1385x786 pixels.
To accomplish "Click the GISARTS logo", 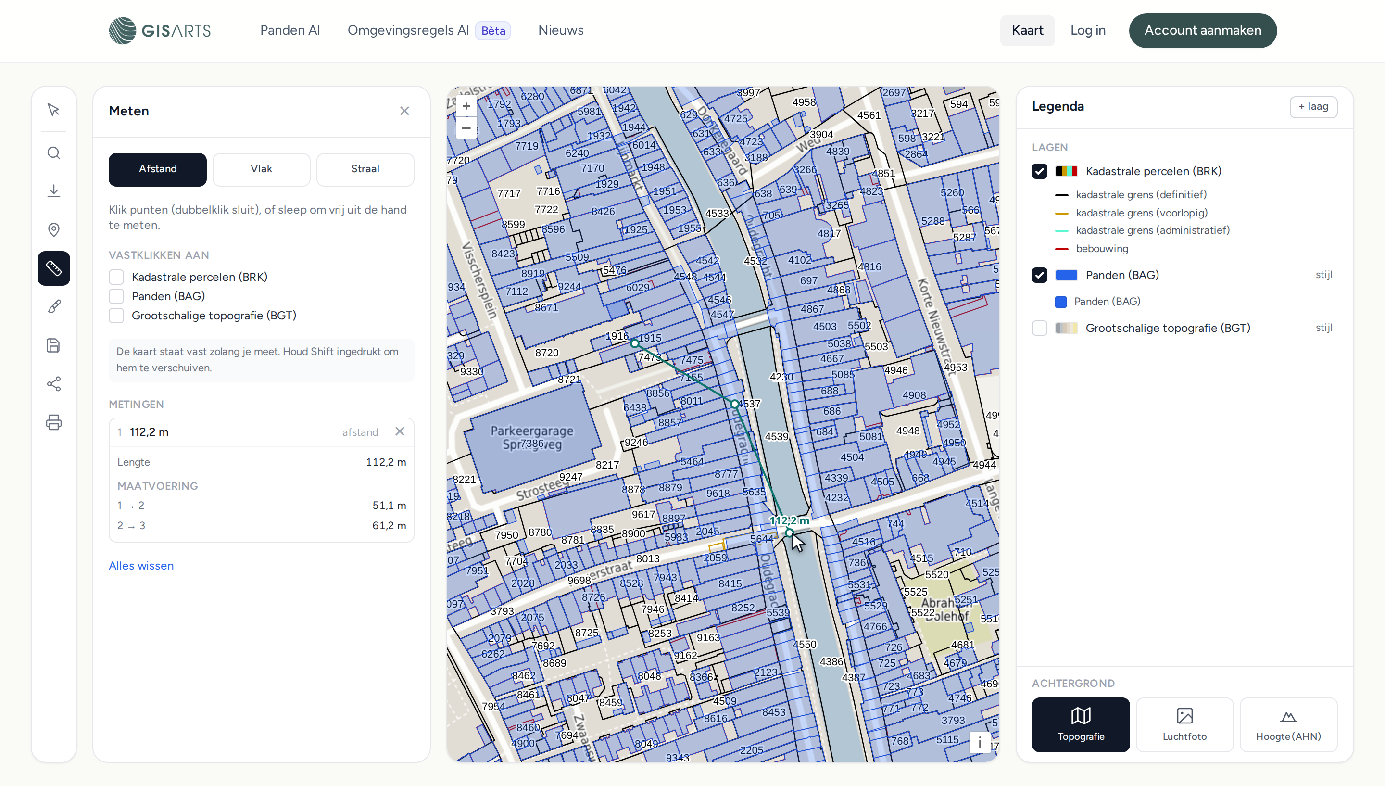I will click(x=160, y=30).
